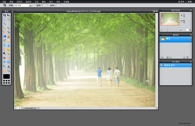Open the 이미지 menu
Viewport: 195px width, 126px height.
pos(19,2)
